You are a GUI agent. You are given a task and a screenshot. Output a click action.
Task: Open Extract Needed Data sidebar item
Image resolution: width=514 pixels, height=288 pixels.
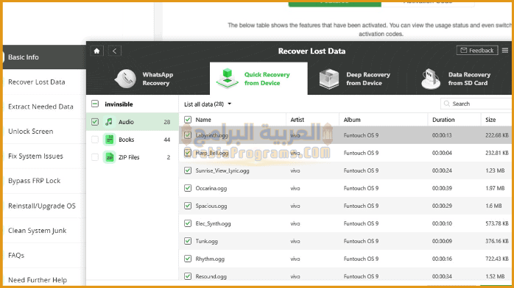[x=44, y=107]
